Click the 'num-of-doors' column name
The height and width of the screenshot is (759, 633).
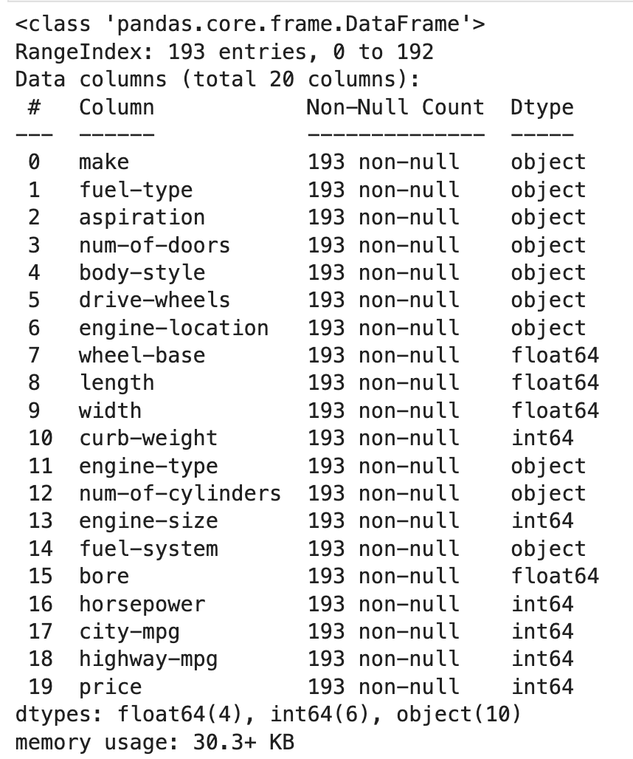click(154, 245)
